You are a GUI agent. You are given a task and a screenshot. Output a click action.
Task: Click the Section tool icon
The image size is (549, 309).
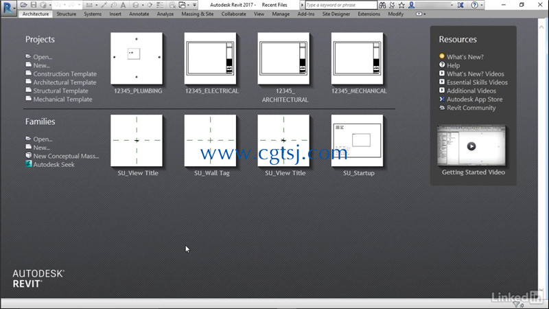[150, 5]
